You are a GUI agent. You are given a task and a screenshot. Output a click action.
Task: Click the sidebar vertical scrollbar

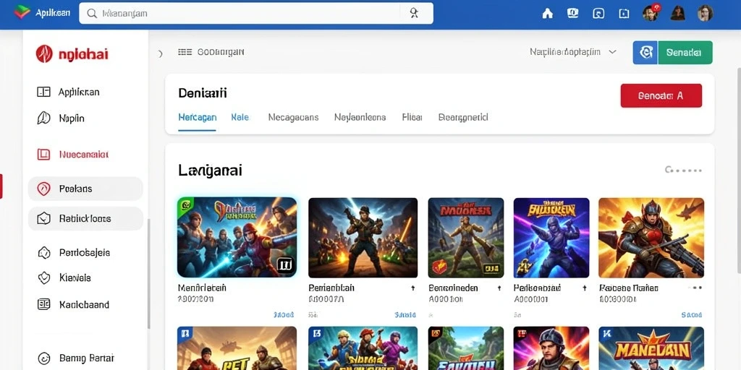pos(149,274)
